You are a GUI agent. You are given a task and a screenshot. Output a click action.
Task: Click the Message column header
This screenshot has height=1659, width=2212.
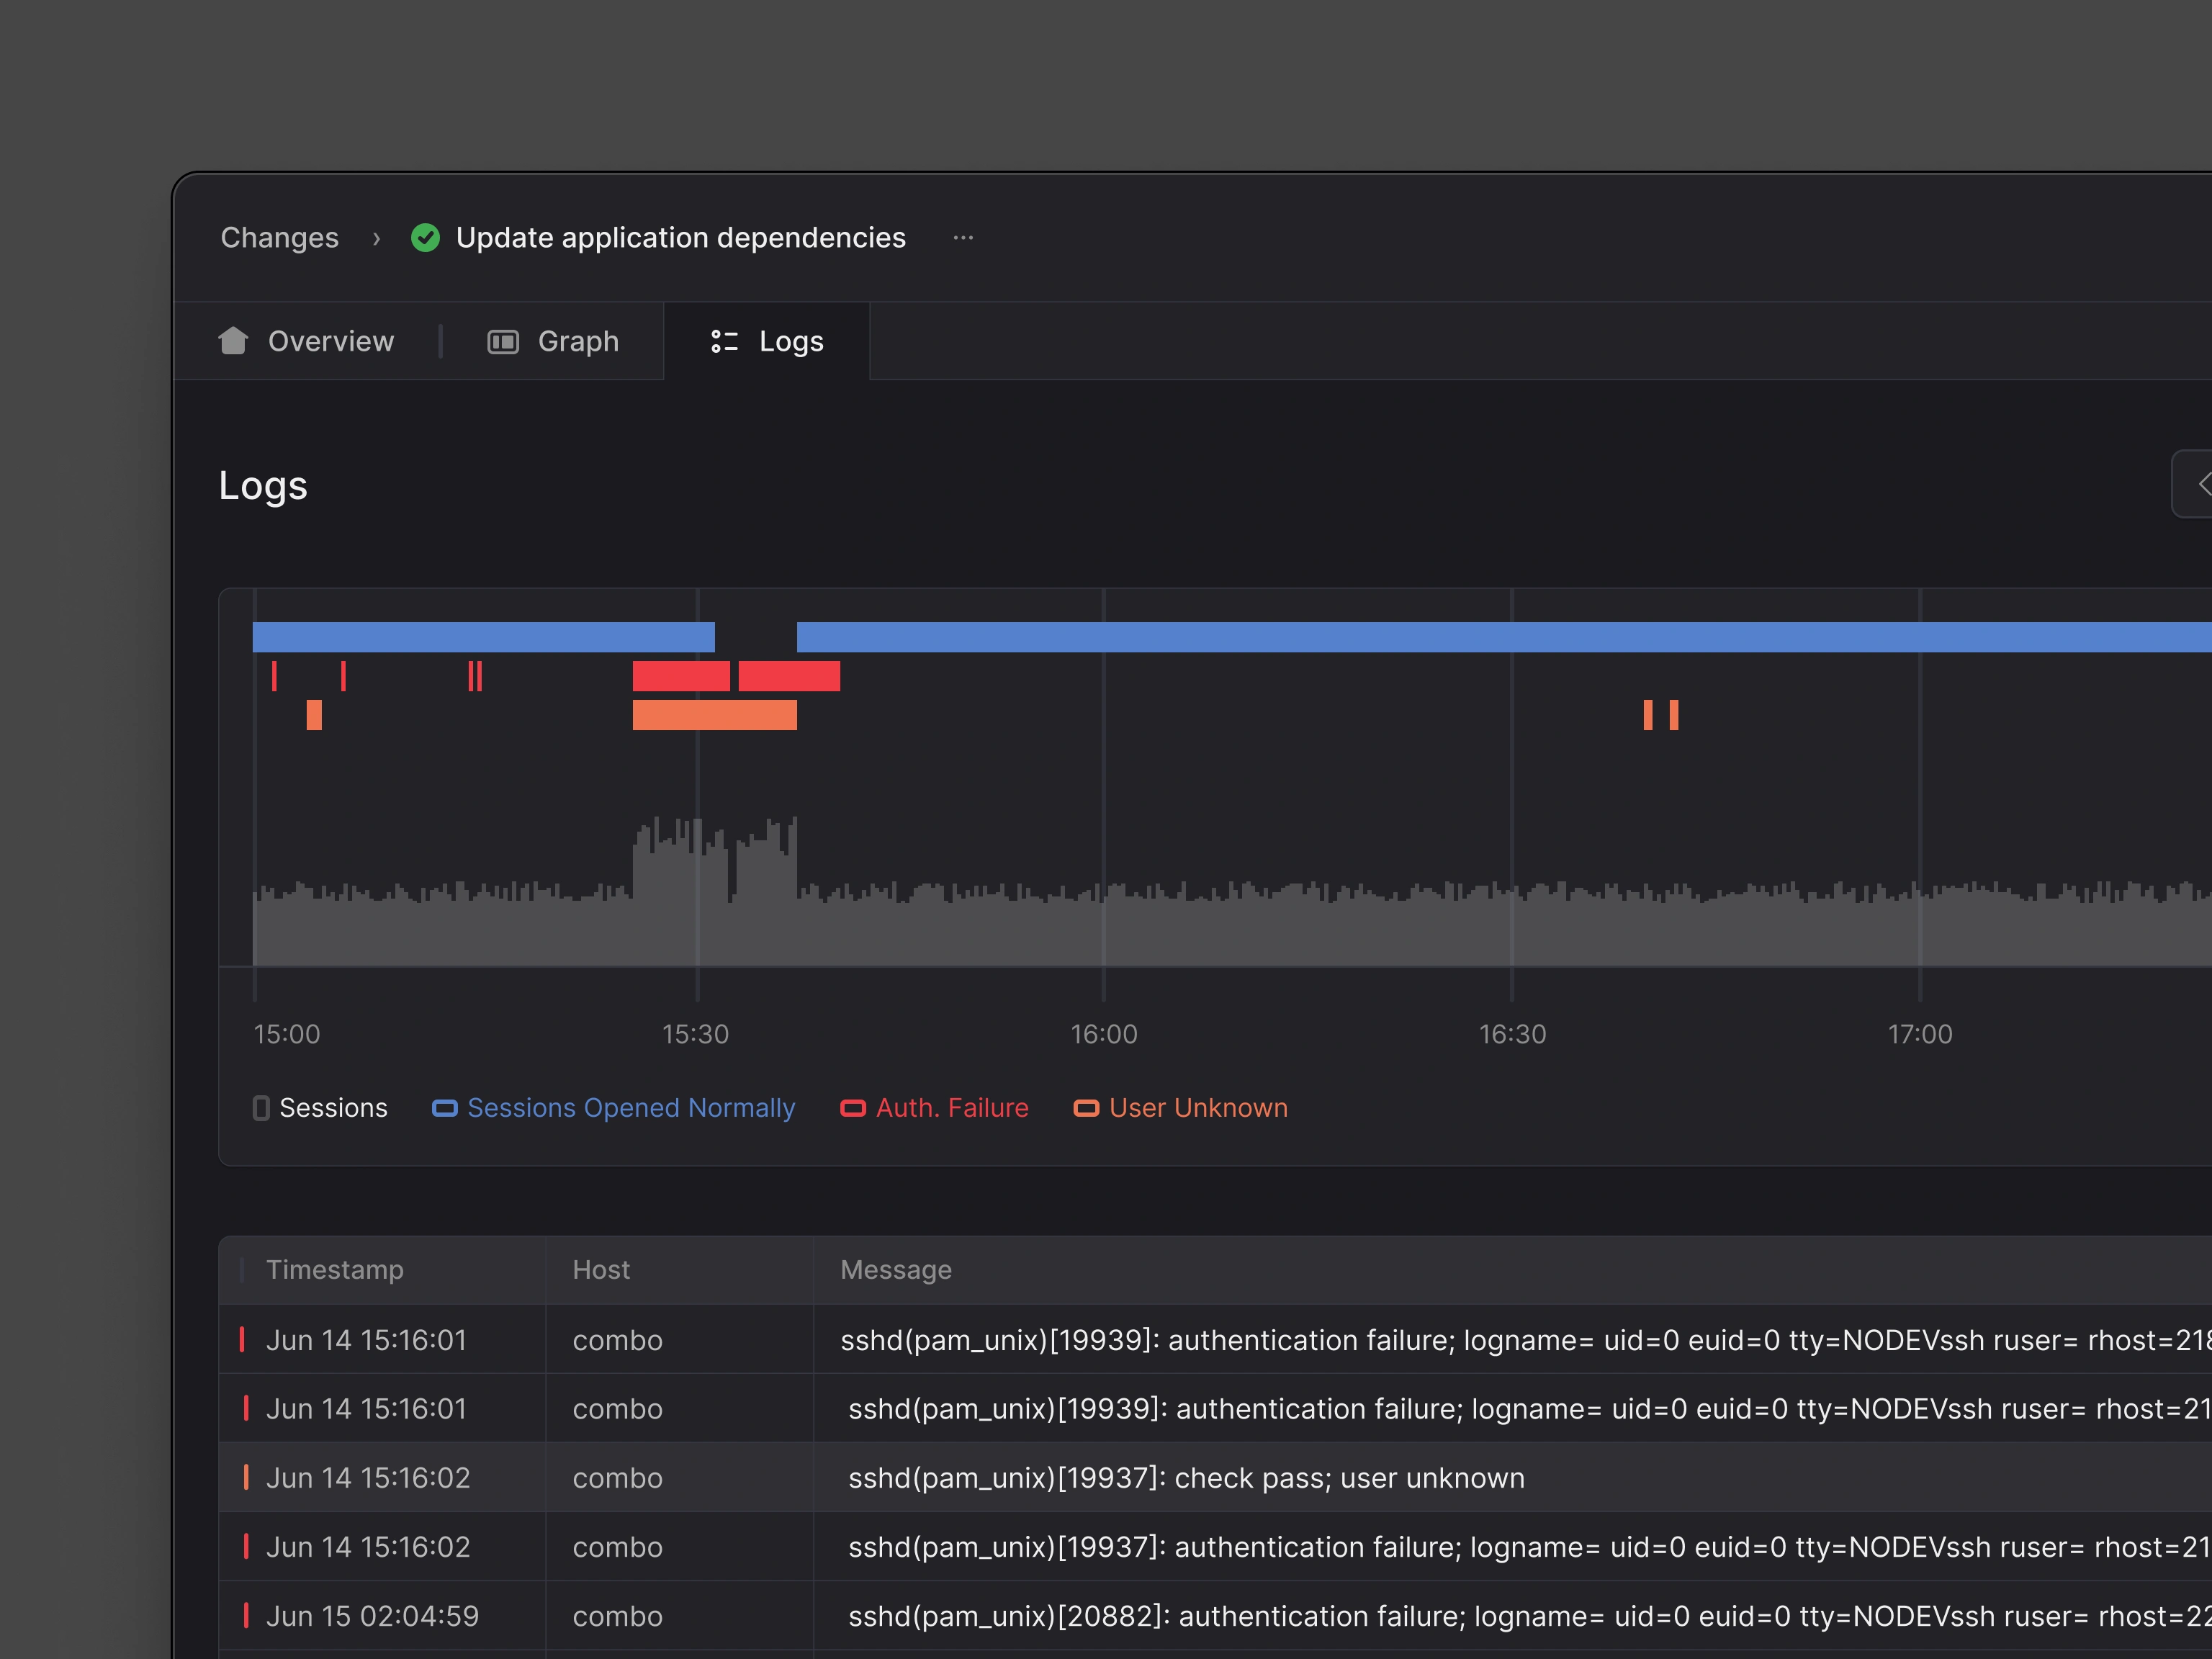[896, 1270]
